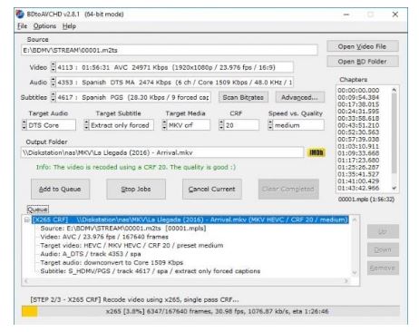Open the Advanced... settings

tap(299, 97)
